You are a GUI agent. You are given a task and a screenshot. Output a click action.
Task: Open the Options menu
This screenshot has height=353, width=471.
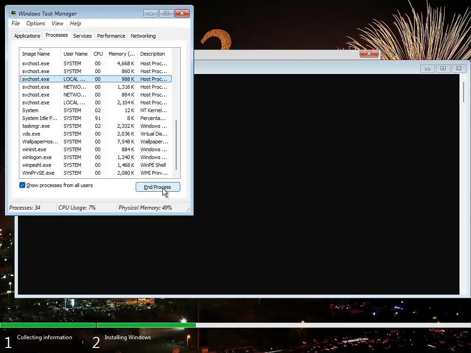pos(35,23)
